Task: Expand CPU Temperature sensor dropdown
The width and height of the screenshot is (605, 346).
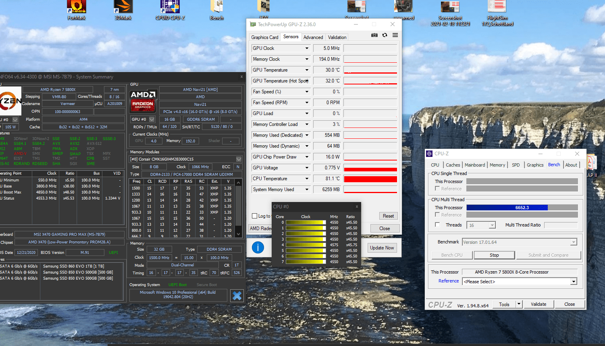Action: (x=307, y=179)
